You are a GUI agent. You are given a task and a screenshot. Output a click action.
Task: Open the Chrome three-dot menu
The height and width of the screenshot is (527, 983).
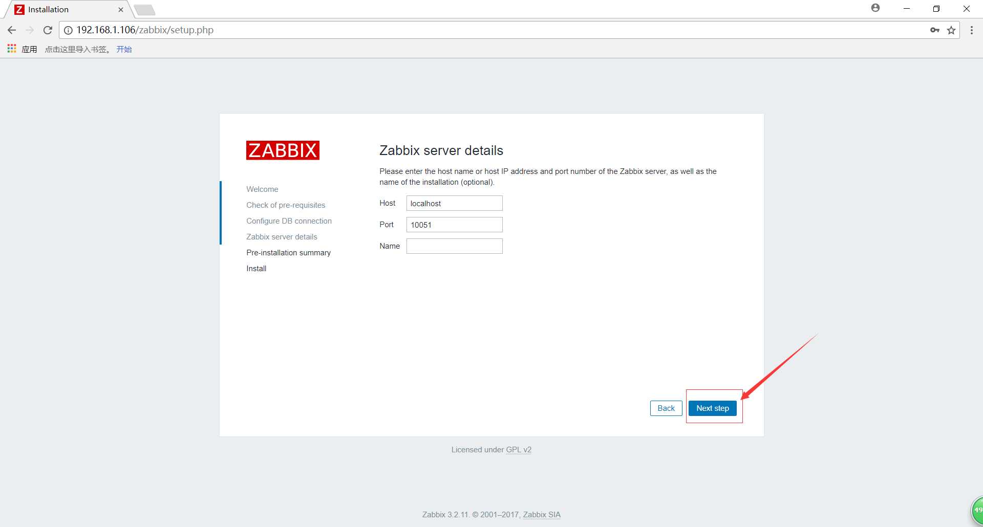972,30
